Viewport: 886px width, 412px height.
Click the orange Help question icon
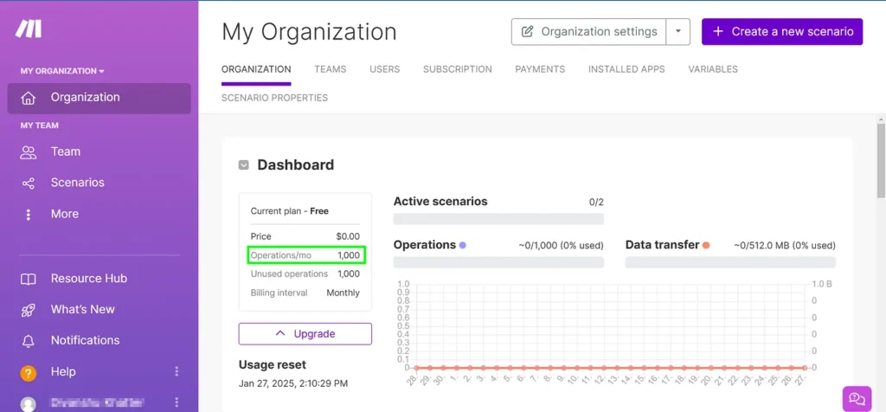tap(28, 372)
